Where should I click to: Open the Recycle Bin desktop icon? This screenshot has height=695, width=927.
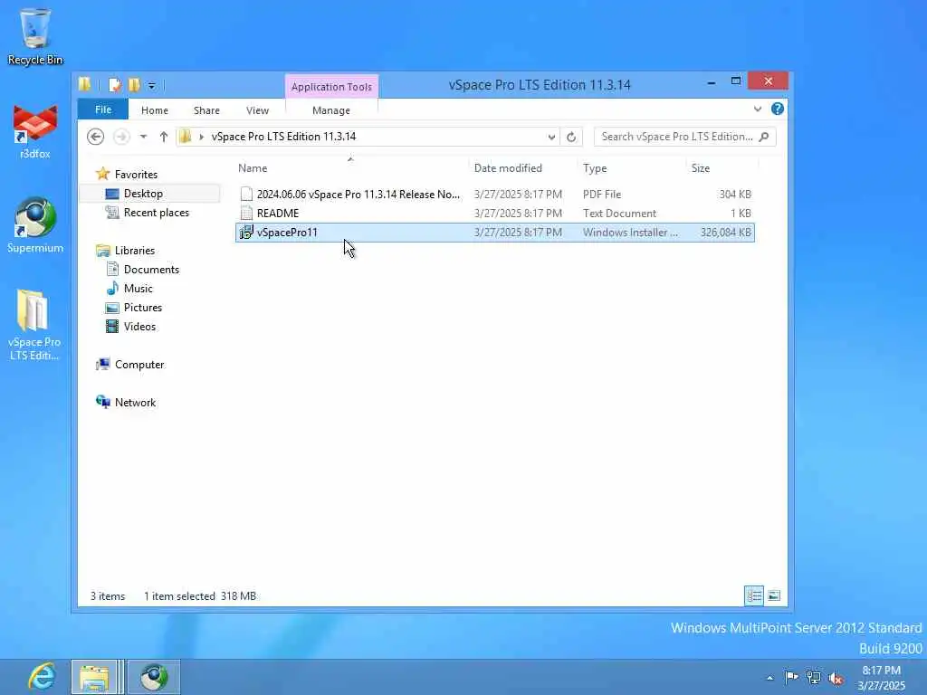coord(35,36)
